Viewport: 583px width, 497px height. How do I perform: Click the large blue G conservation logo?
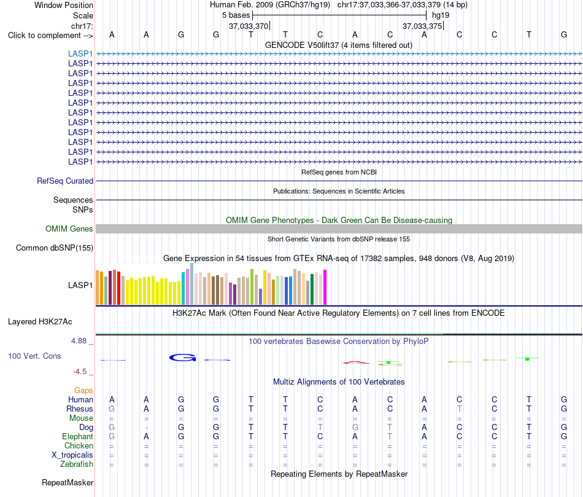pyautogui.click(x=182, y=358)
